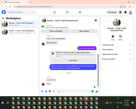This screenshot has width=136, height=109.
Task: Click chat scrollbar up arrow
Action: (x=98, y=35)
